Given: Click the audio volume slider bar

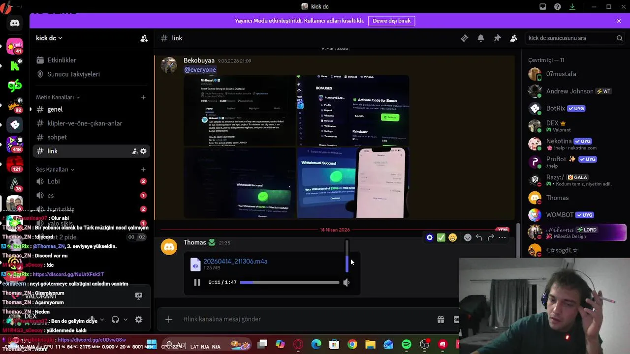Looking at the screenshot, I should [x=346, y=256].
